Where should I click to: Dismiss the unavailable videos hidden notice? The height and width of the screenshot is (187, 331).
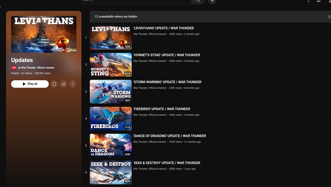pyautogui.click(x=329, y=17)
